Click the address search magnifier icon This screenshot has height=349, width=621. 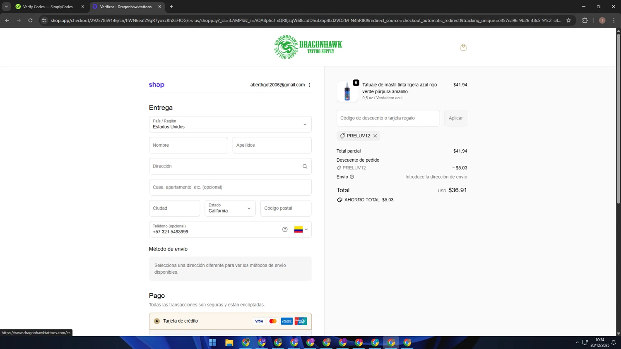coord(305,166)
